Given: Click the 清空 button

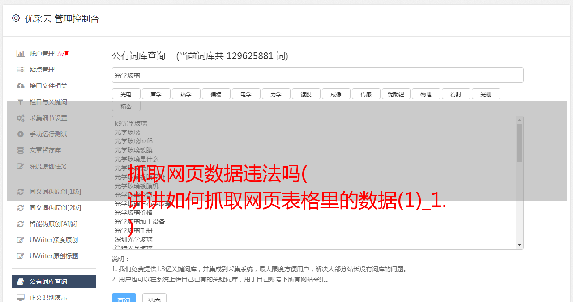Looking at the screenshot, I should tap(154, 299).
